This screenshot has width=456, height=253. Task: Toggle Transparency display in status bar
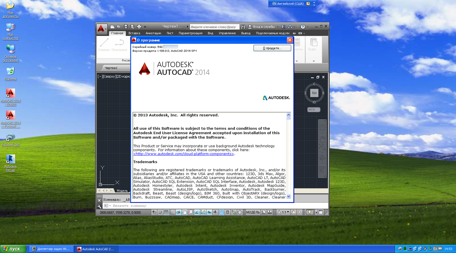click(221, 212)
